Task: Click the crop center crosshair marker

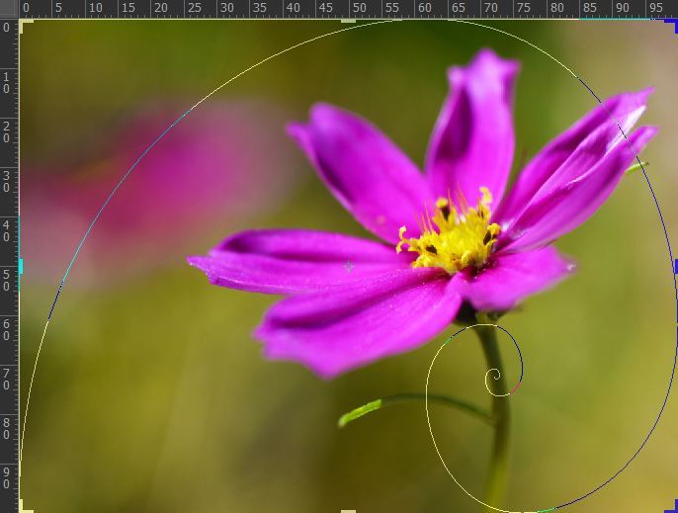Action: tap(348, 266)
